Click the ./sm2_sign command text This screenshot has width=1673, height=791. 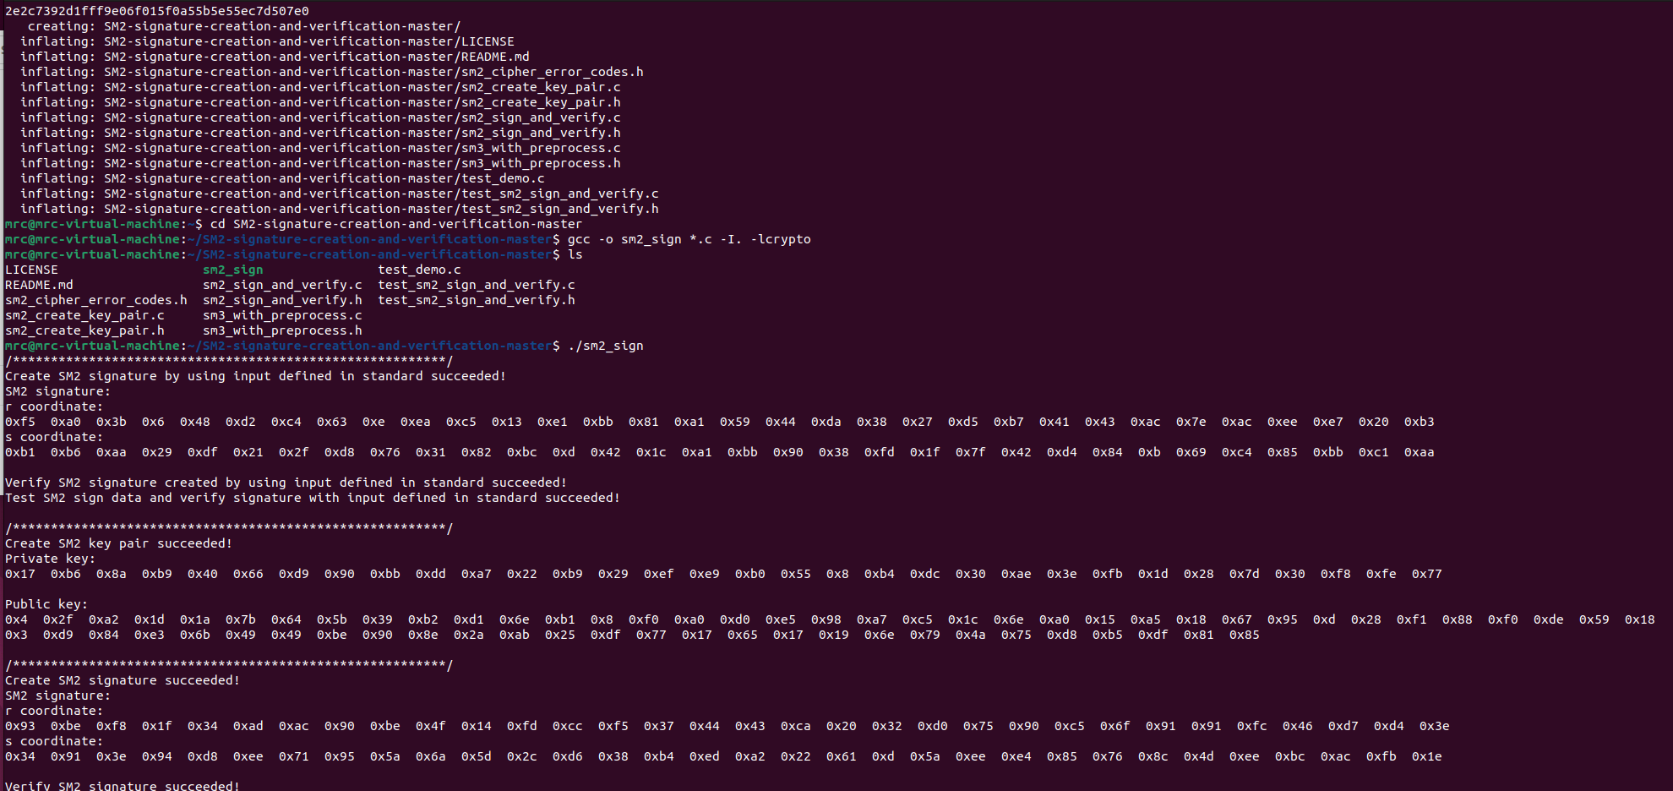606,346
